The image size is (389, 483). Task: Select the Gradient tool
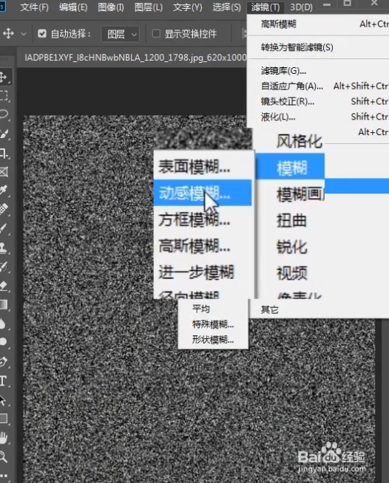pyautogui.click(x=4, y=304)
